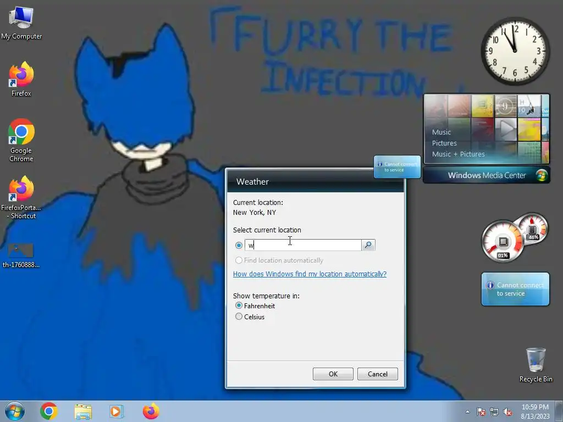
Task: Click the analog Clock gadget
Action: tap(515, 51)
